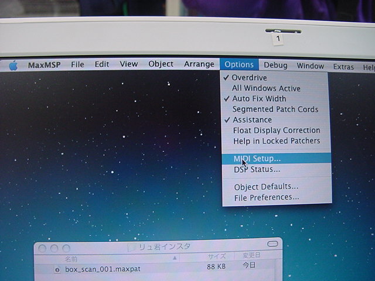Choose MIDI Setup... from Options menu

pyautogui.click(x=277, y=159)
